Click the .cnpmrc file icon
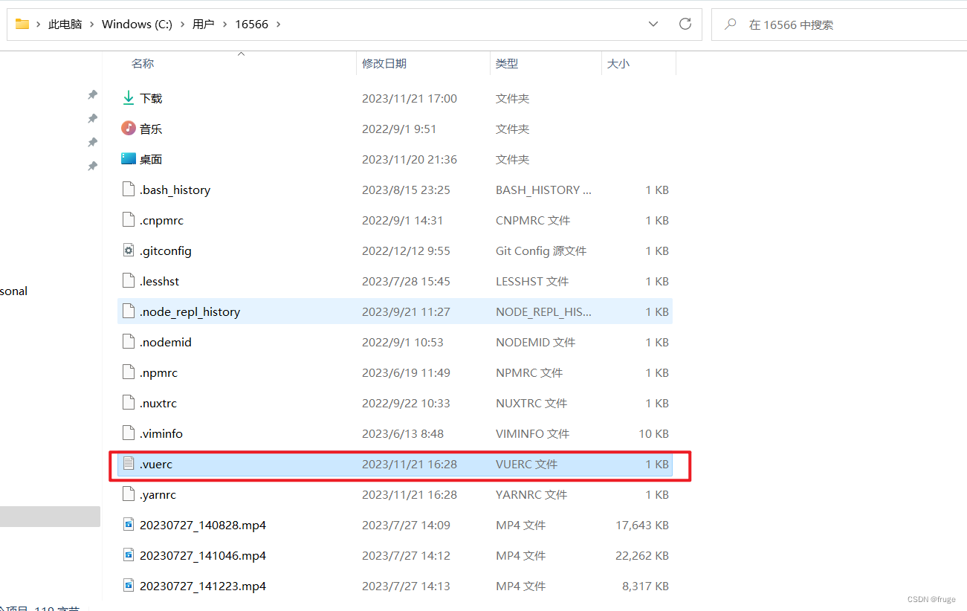This screenshot has height=611, width=967. (x=129, y=220)
